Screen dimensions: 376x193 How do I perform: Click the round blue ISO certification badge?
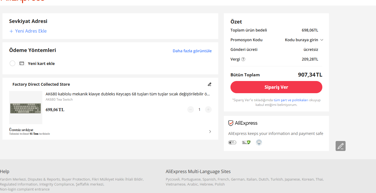(259, 142)
